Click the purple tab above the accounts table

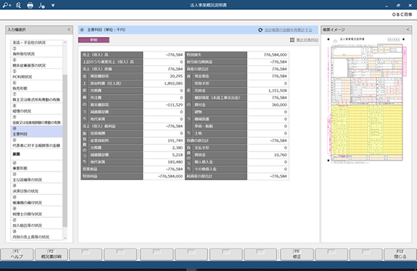(x=94, y=40)
